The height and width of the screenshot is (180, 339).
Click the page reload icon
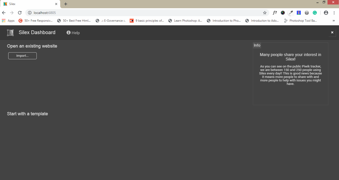point(20,13)
